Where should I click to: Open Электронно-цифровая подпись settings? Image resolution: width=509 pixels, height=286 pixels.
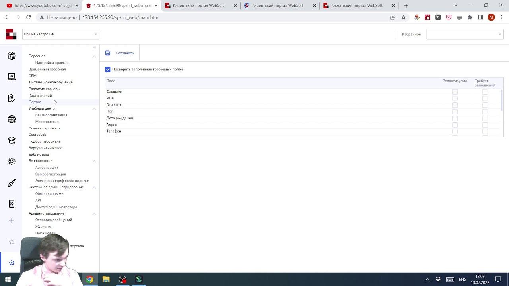click(x=62, y=181)
